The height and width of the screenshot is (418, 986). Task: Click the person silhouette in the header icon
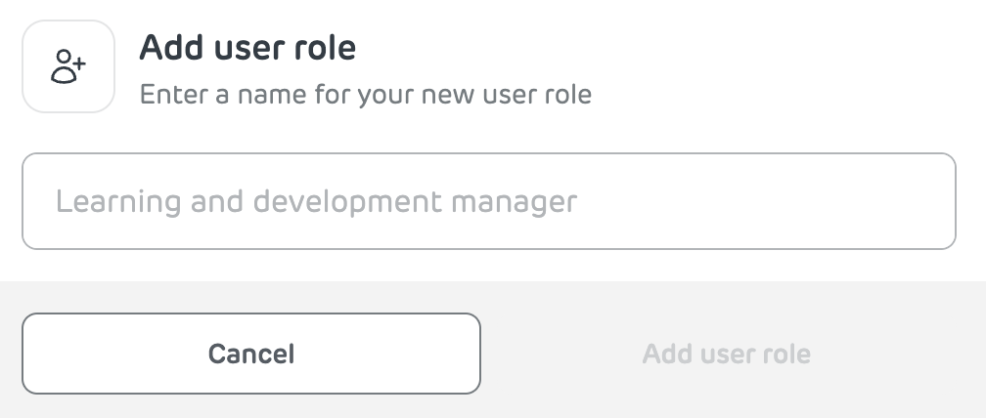click(x=63, y=67)
